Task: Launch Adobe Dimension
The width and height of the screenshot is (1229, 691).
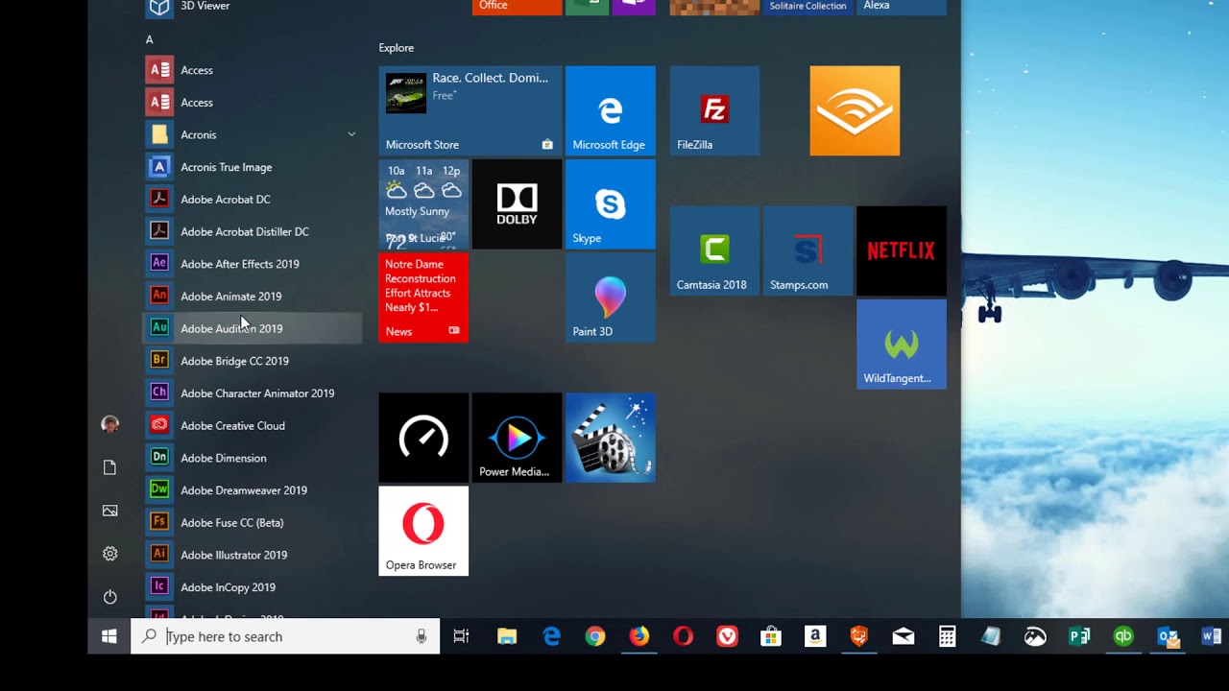Action: tap(253, 458)
